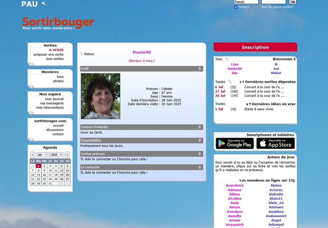Click the back arrow next to PAU

click(x=43, y=4)
